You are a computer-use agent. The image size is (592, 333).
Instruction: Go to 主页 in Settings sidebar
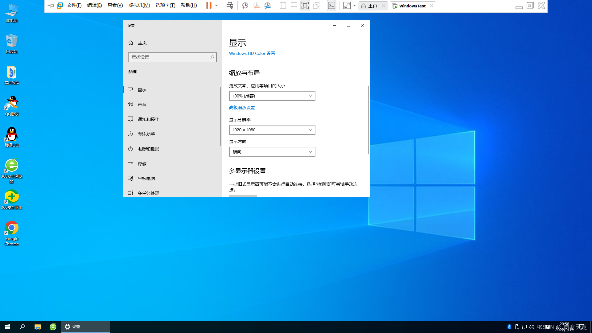click(172, 43)
